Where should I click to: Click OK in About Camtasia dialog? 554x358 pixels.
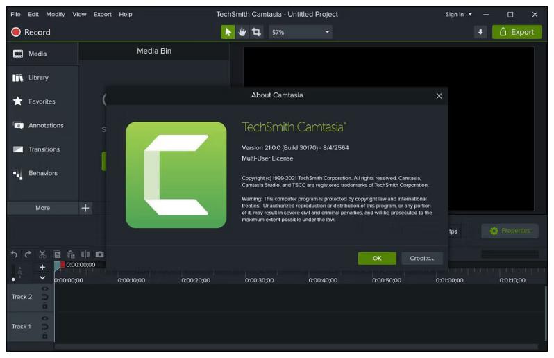(x=377, y=258)
